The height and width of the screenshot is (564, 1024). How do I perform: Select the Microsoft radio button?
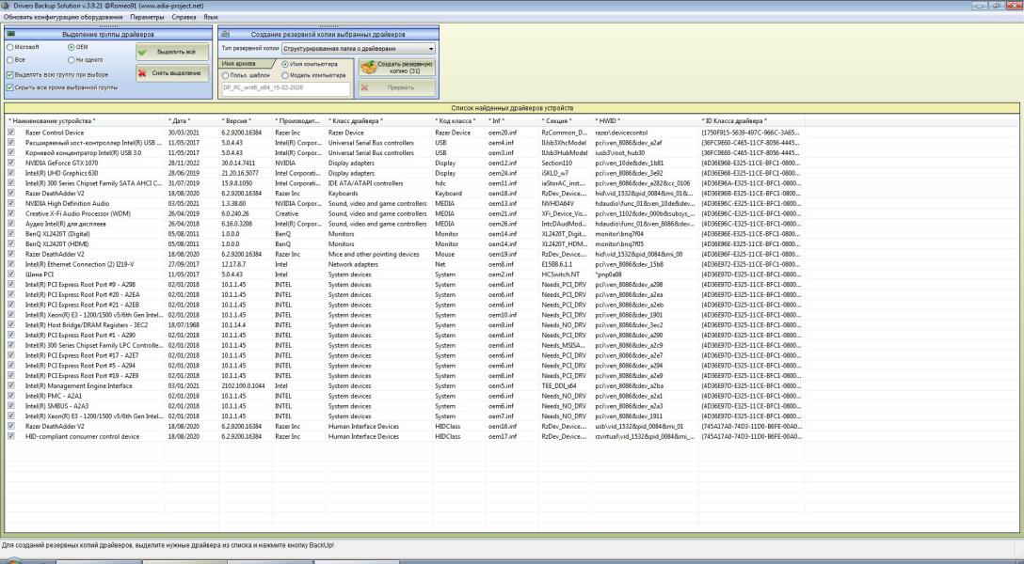click(9, 46)
